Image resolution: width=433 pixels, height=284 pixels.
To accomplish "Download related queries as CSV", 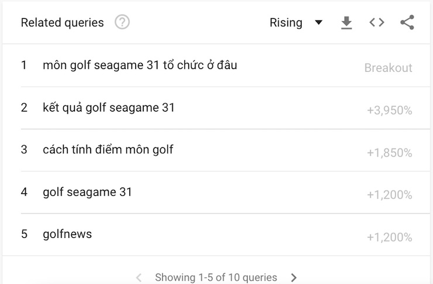I will [x=346, y=22].
